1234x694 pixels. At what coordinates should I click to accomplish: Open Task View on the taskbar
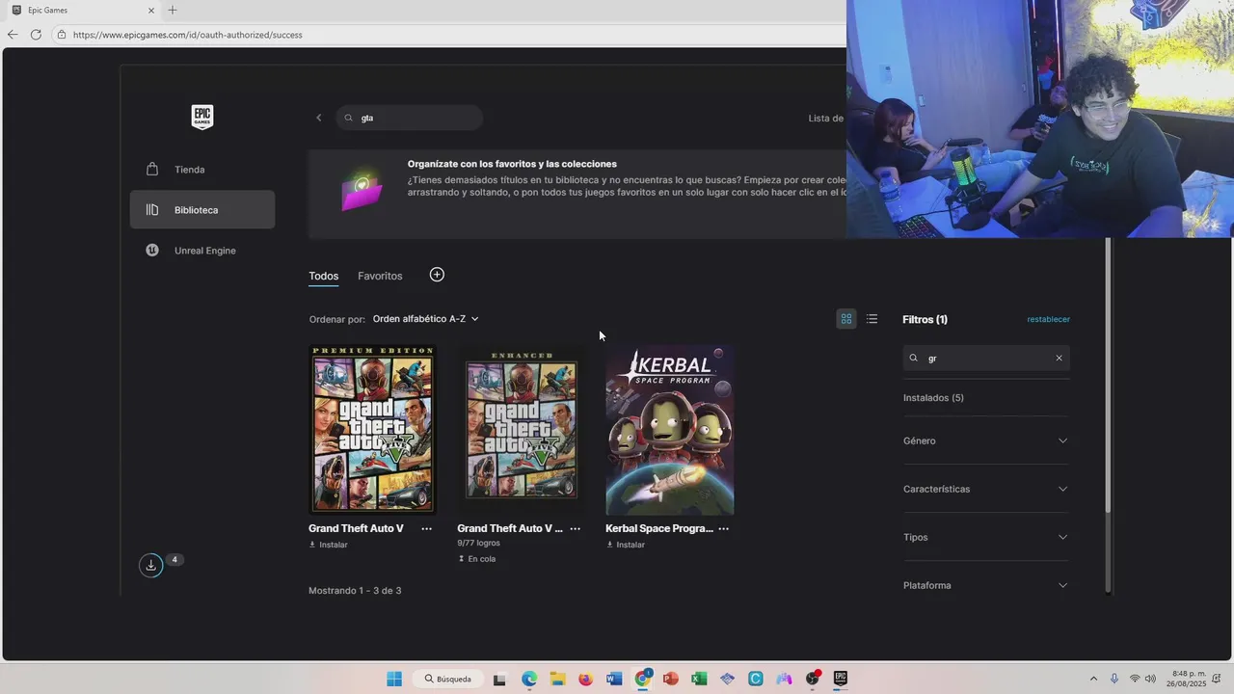[499, 679]
